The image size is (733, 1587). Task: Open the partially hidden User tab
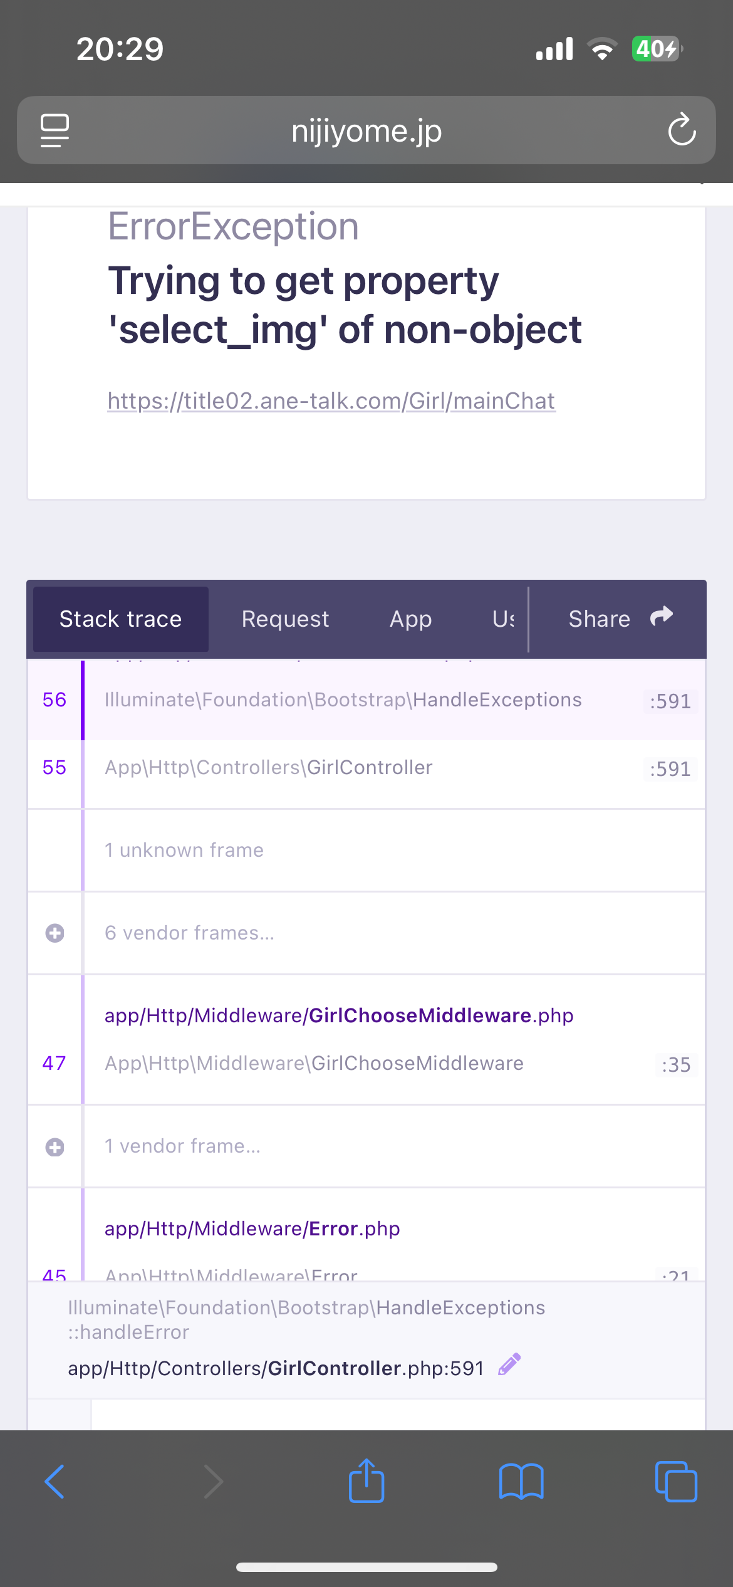point(503,619)
